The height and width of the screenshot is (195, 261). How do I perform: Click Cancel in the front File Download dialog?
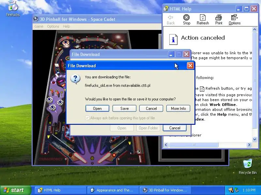[x=151, y=109]
